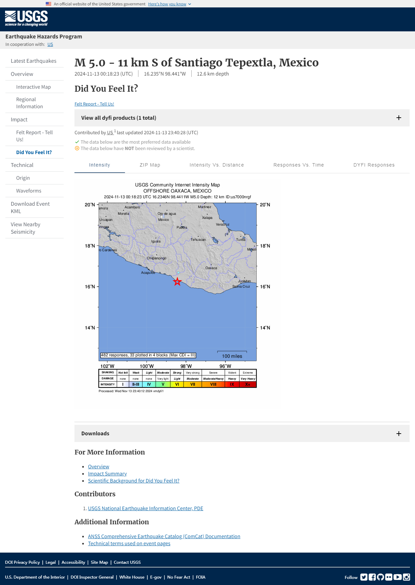Click intensity IV cyan legend swatch
The width and height of the screenshot is (415, 585).
pyautogui.click(x=149, y=384)
